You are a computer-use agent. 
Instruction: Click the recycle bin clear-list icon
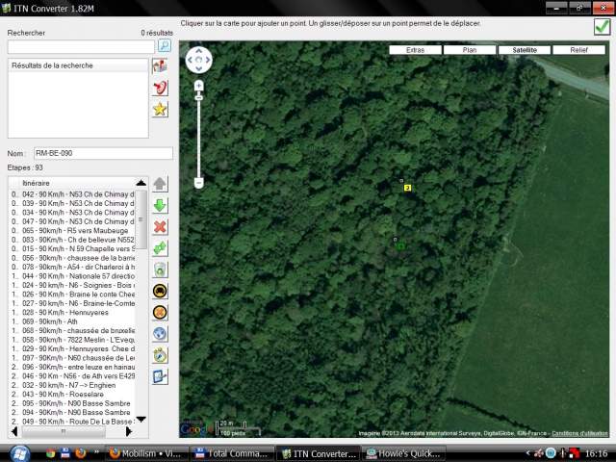click(x=160, y=269)
